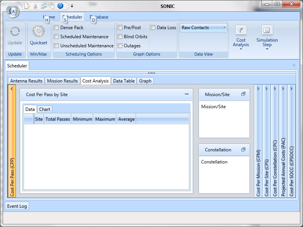303x227 pixels.
Task: Toggle the Pre/Post graph option
Action: point(120,27)
